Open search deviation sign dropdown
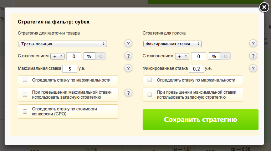This screenshot has height=151, width=271. click(x=182, y=56)
